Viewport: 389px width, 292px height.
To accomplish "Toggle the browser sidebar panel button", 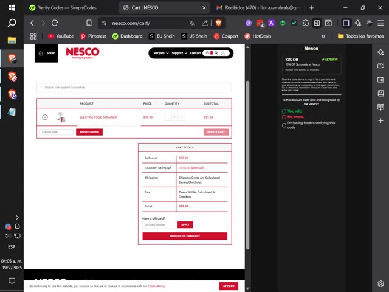I will (x=346, y=23).
